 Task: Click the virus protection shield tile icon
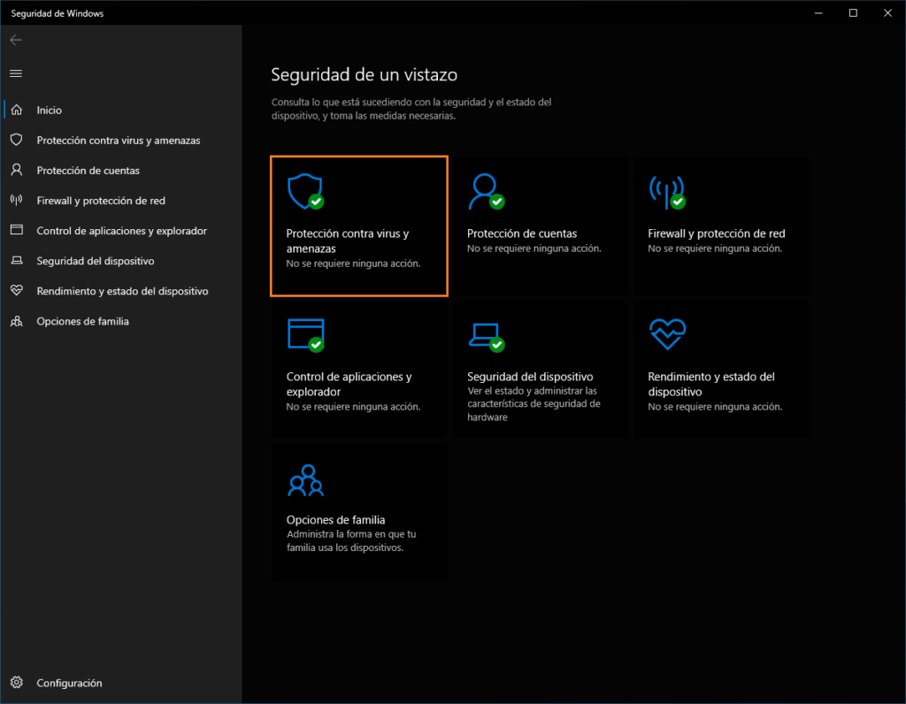[x=304, y=190]
